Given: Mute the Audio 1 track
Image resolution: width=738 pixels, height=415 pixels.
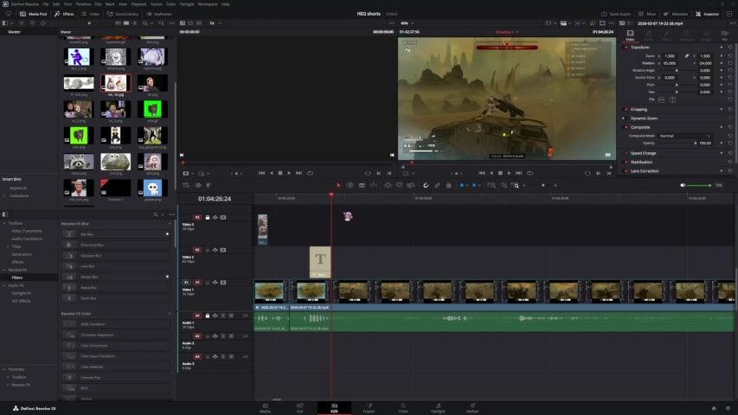Looking at the screenshot, I should (231, 316).
